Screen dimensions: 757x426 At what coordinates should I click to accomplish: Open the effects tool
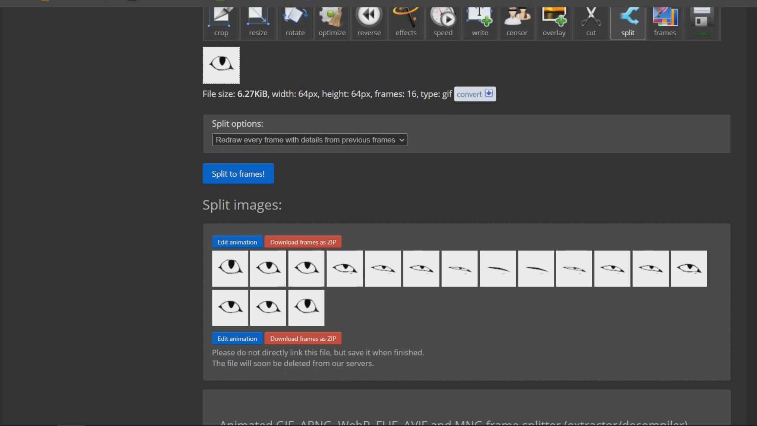406,23
